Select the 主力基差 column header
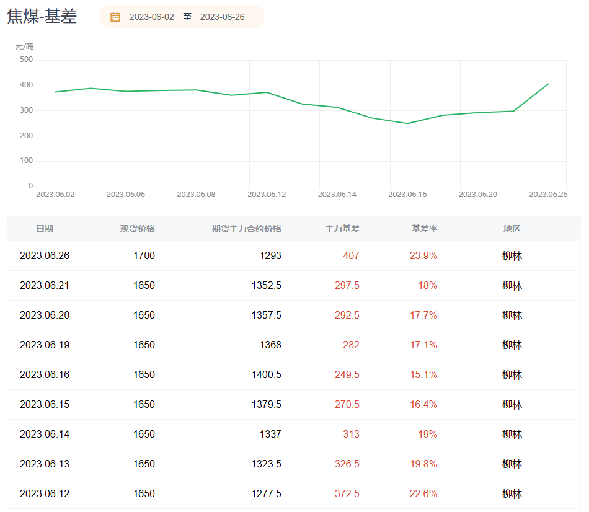This screenshot has height=512, width=589. pos(342,229)
